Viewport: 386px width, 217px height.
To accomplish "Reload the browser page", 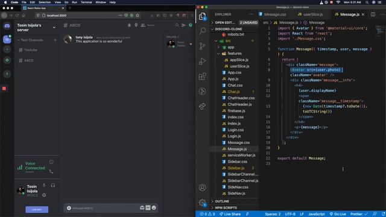I will pos(17,15).
